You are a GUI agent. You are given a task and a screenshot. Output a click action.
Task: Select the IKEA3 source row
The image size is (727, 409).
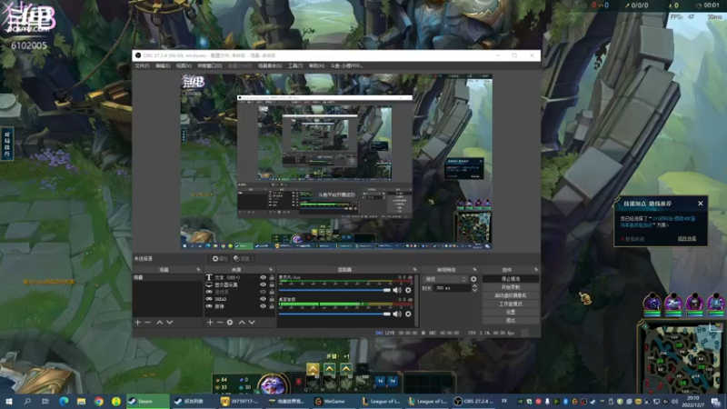[x=239, y=299]
